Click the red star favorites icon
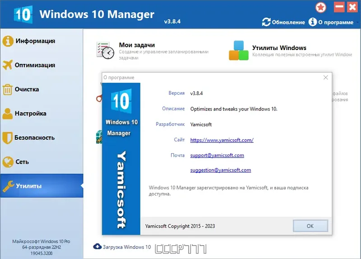The image size is (361, 259). pos(321,8)
